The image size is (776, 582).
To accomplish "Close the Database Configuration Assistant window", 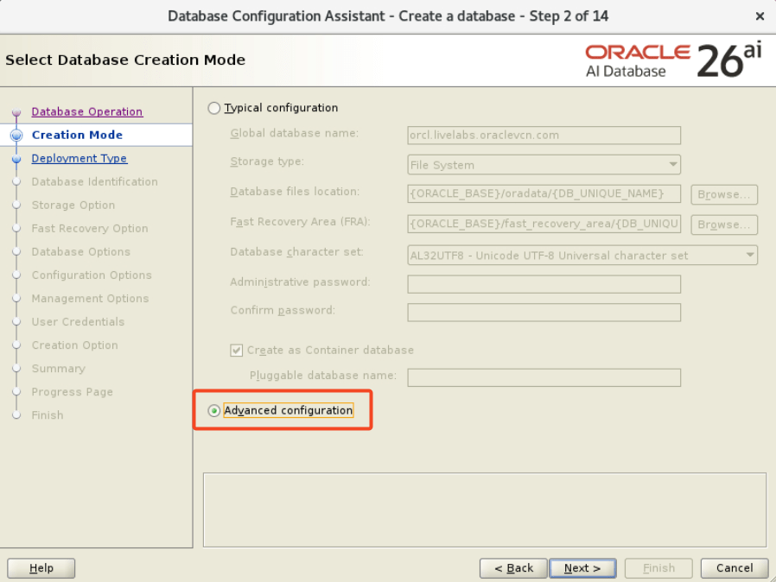I will coord(759,16).
